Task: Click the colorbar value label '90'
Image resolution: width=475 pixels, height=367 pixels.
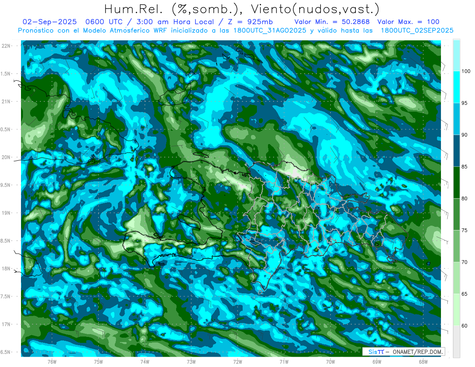Action: (465, 135)
